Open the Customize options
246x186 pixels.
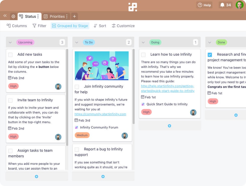pyautogui.click(x=123, y=26)
